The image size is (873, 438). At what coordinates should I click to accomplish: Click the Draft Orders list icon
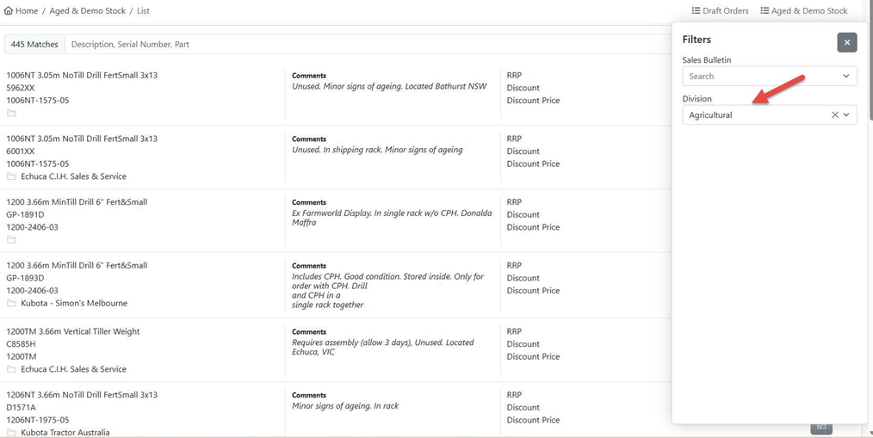tap(697, 11)
